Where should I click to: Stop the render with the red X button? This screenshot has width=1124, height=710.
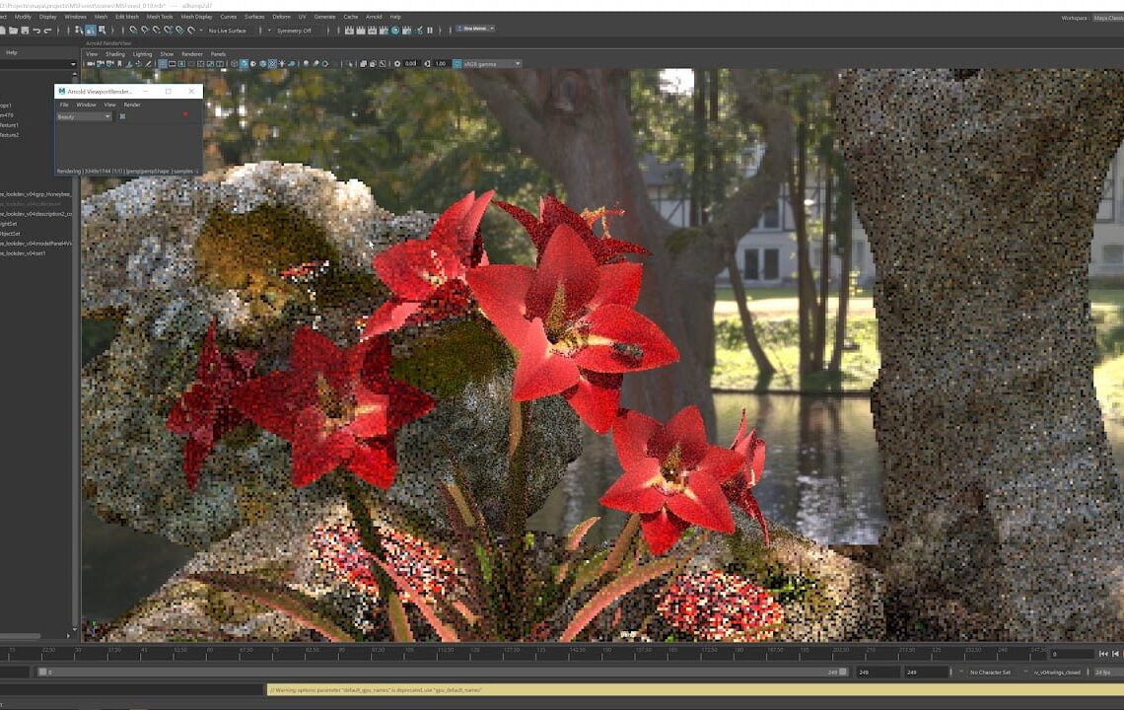(185, 114)
